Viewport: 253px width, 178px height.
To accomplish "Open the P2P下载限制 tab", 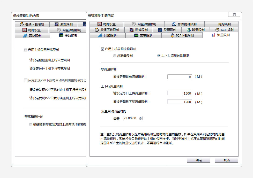I will [182, 35].
